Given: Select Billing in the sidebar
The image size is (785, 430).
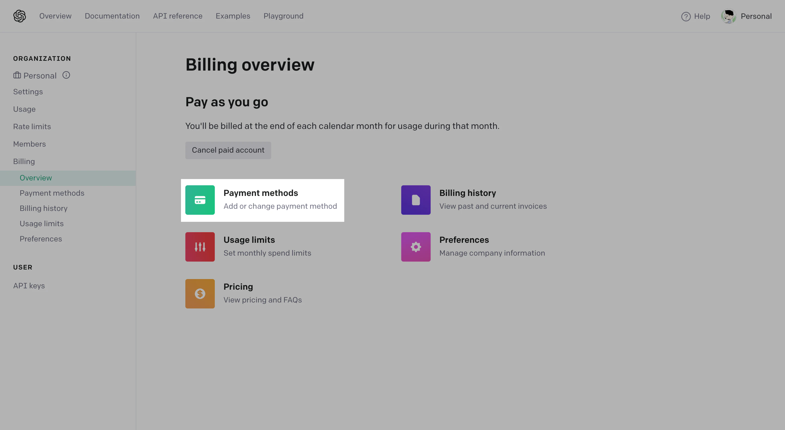Looking at the screenshot, I should 24,162.
